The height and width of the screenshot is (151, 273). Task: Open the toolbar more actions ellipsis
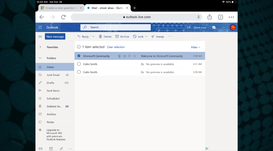pyautogui.click(x=170, y=37)
